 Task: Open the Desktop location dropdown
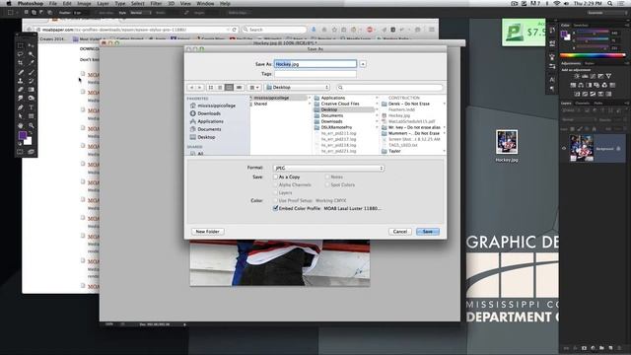click(x=298, y=88)
